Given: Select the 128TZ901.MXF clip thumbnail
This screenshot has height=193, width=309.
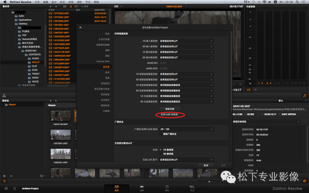Looking at the screenshot, I should pyautogui.click(x=60, y=135).
